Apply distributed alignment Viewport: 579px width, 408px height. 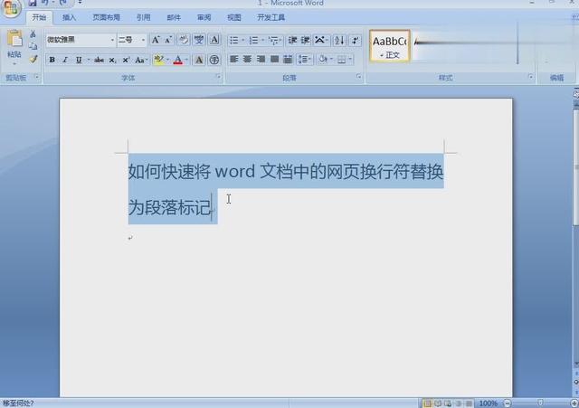coord(288,59)
